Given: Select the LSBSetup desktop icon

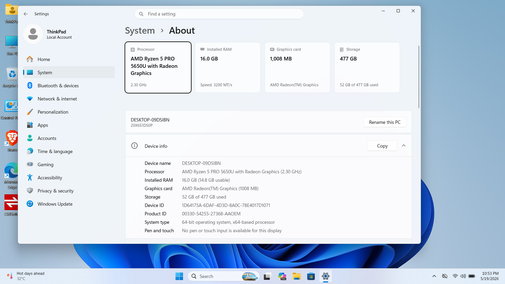Looking at the screenshot, I should [11, 205].
